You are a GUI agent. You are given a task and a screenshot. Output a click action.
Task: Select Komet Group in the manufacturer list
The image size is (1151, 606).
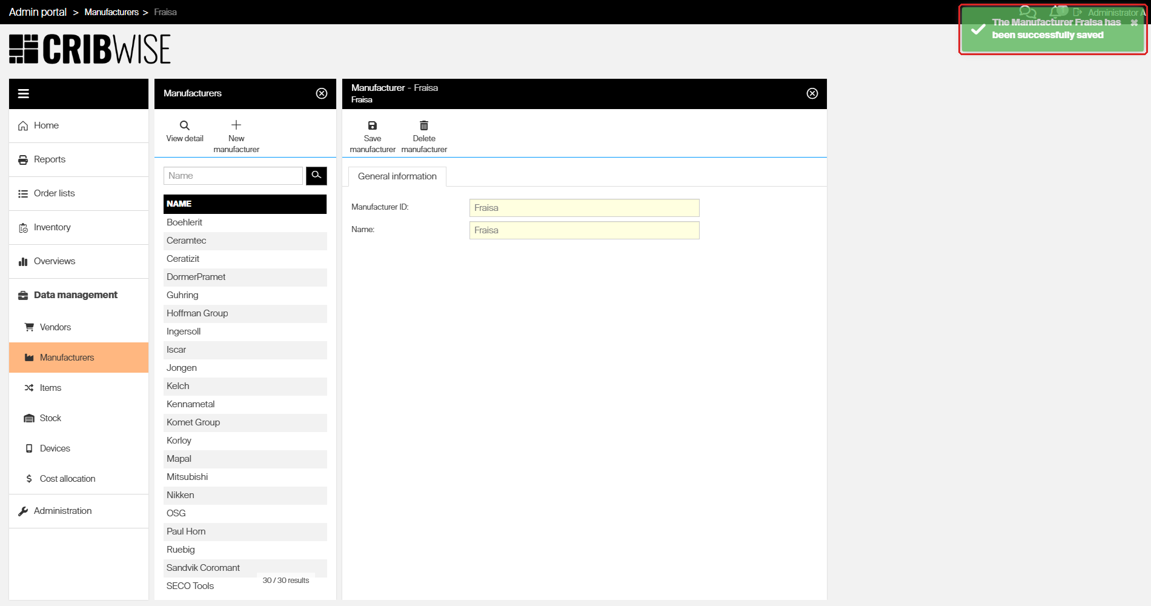(245, 423)
